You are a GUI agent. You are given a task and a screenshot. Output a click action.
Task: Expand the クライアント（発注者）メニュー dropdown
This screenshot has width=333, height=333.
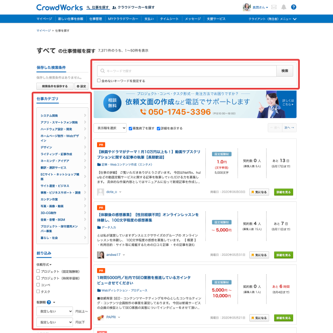(x=272, y=18)
